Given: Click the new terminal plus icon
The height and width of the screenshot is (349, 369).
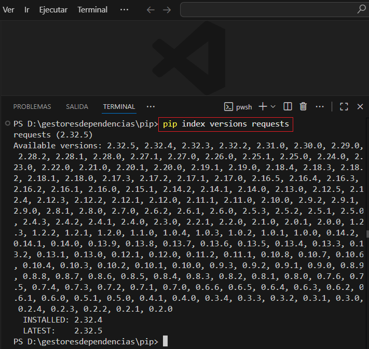Looking at the screenshot, I should 263,106.
